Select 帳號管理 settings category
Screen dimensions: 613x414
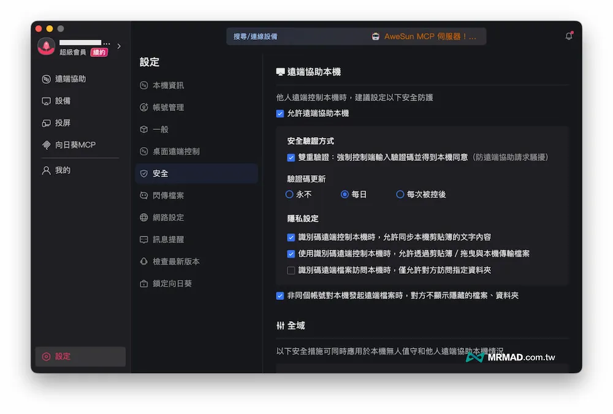197,107
